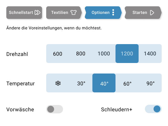Switch to the Textilien step
The image size is (168, 126).
coord(64,13)
